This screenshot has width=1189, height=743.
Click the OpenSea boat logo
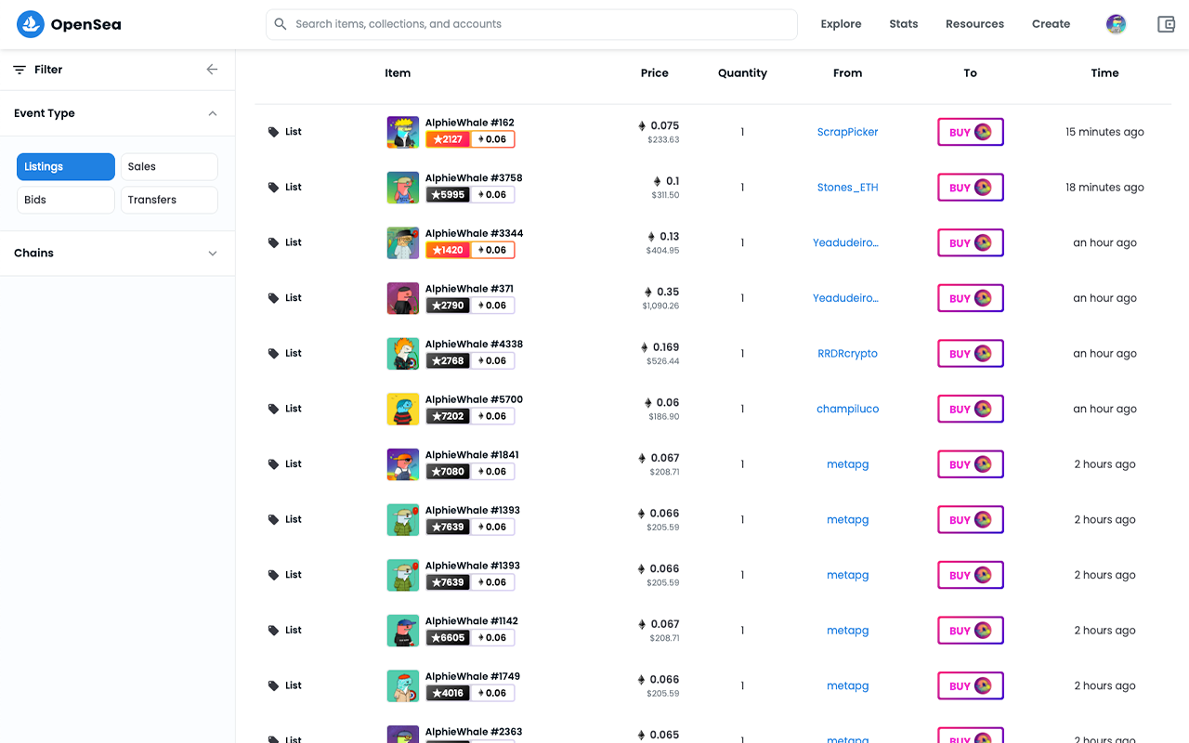(30, 24)
